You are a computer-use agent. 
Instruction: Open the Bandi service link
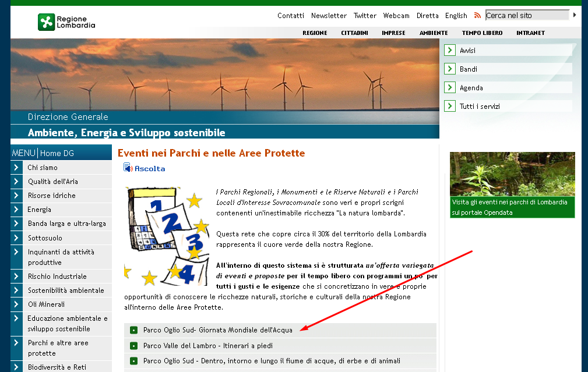(469, 69)
